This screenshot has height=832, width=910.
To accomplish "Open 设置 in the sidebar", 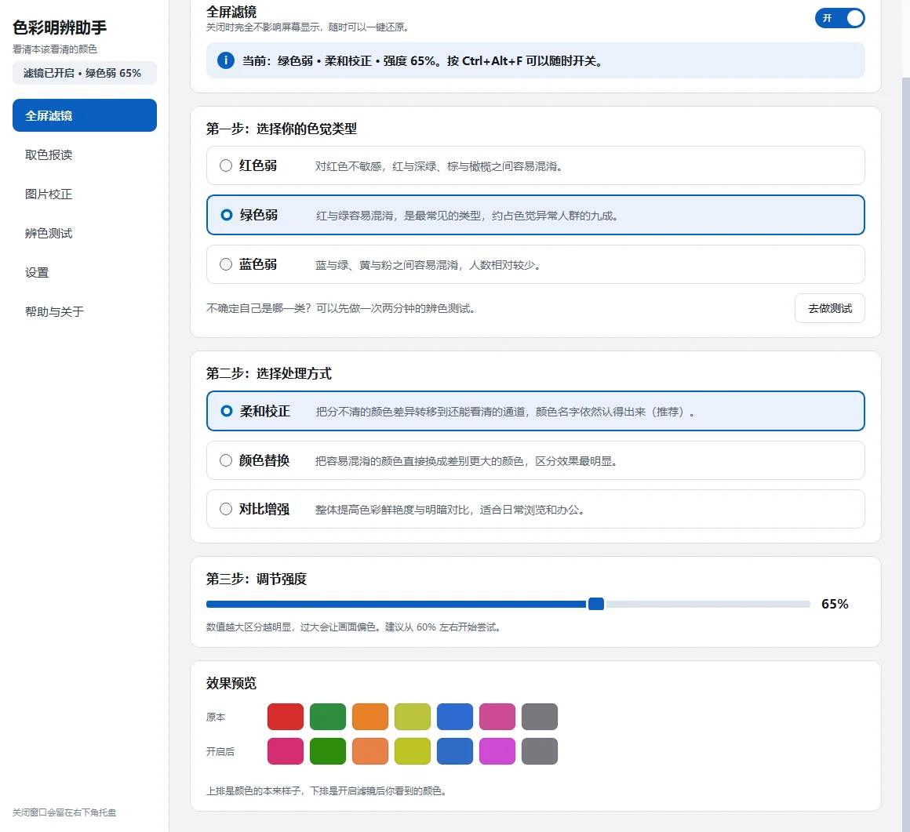I will (85, 272).
